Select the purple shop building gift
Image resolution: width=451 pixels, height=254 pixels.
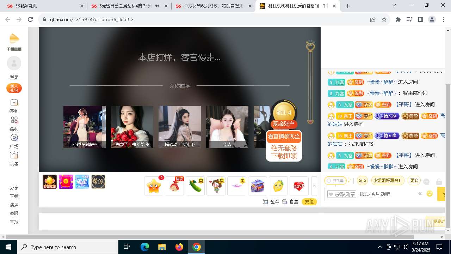click(x=258, y=186)
